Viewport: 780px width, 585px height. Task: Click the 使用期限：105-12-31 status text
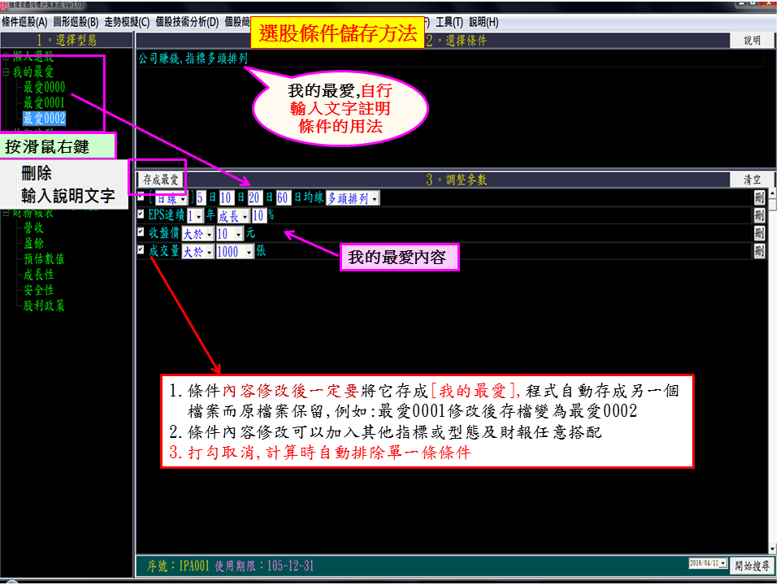point(265,565)
